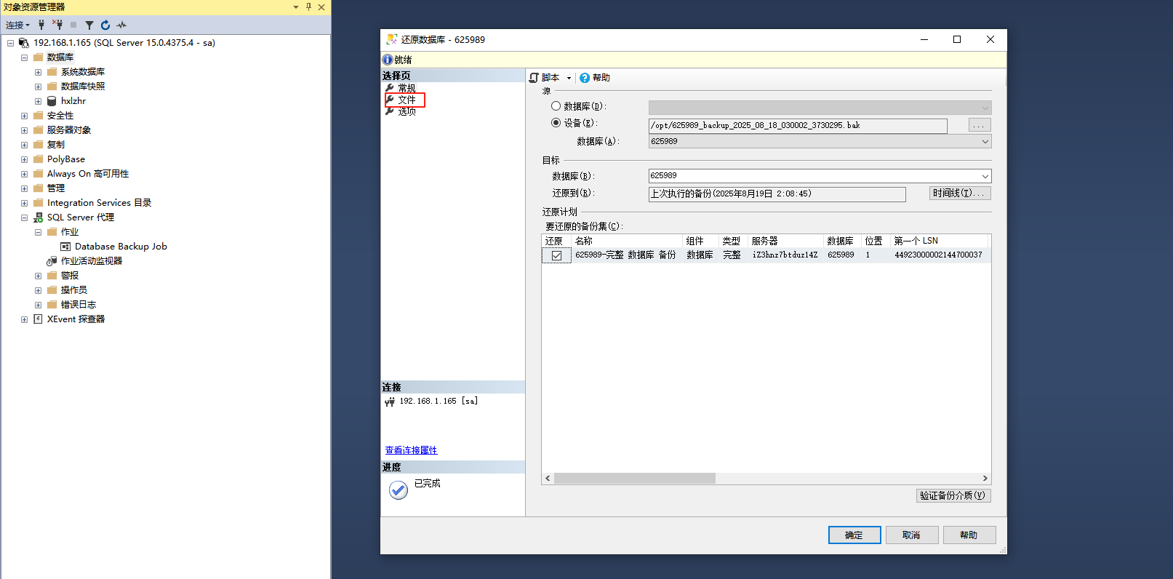Click the device browse ellipsis button
Image resolution: width=1173 pixels, height=579 pixels.
pyautogui.click(x=979, y=125)
